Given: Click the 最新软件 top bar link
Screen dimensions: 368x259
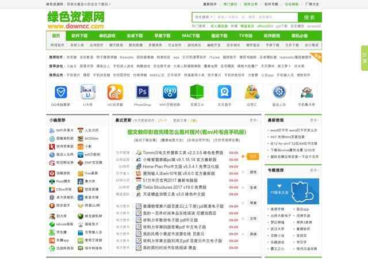Looking at the screenshot, I should (x=210, y=4).
